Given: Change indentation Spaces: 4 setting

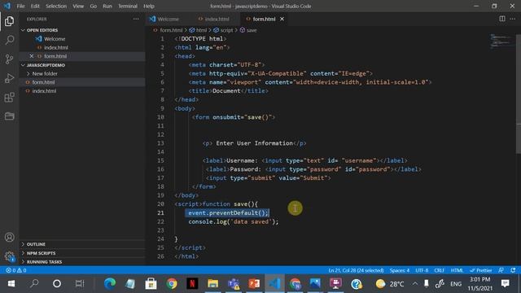Looking at the screenshot, I should coord(400,270).
